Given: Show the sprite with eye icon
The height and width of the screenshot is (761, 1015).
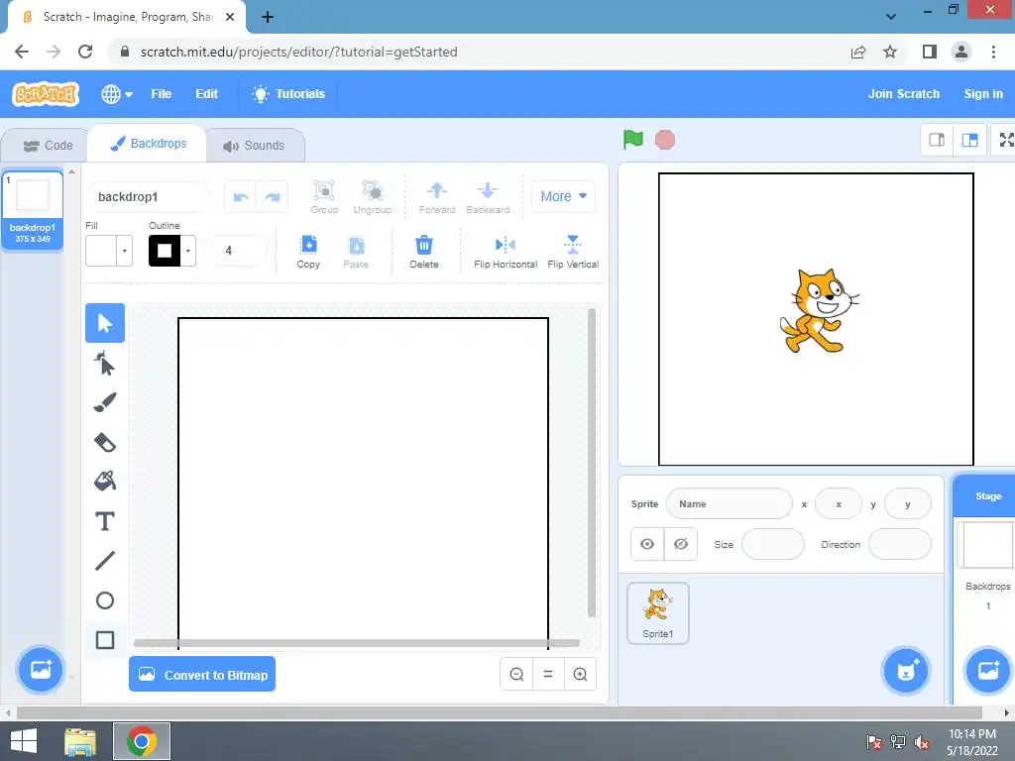Looking at the screenshot, I should click(647, 544).
